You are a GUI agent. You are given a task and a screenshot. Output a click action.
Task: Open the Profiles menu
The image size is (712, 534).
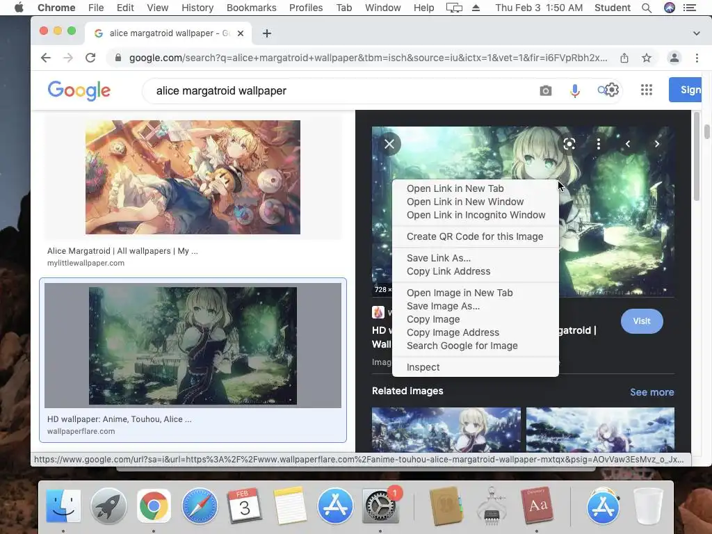click(x=306, y=8)
